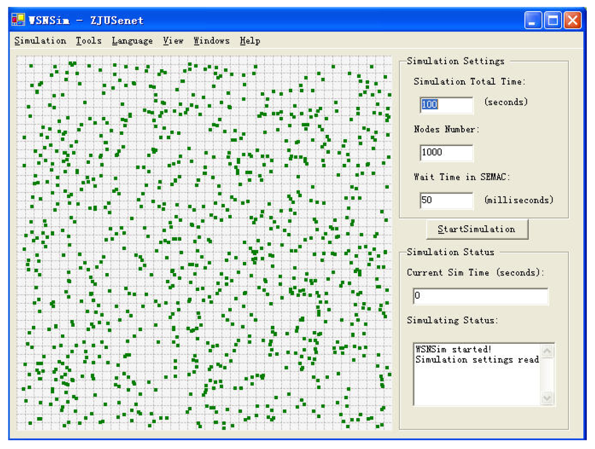Click the Current Sim Time field

click(x=480, y=296)
